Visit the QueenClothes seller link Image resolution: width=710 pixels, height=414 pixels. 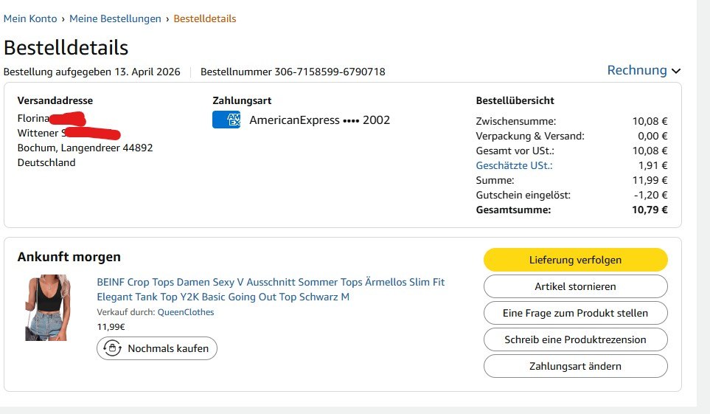(186, 312)
